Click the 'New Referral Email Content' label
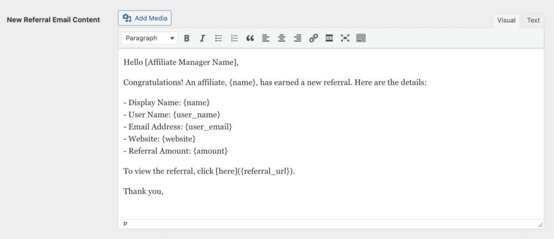554x239 pixels. (54, 20)
